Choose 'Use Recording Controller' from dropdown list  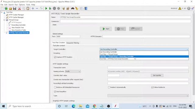[x=144, y=52]
